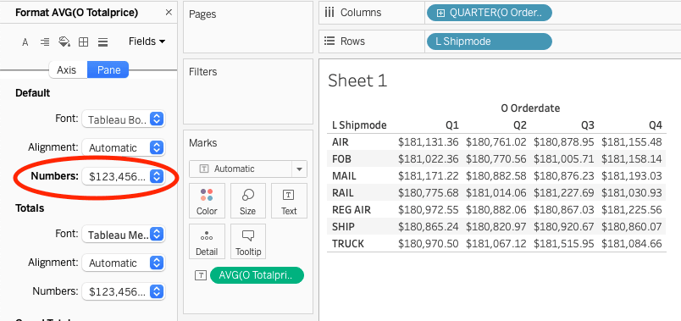Open the Default Font dropdown

tap(124, 119)
